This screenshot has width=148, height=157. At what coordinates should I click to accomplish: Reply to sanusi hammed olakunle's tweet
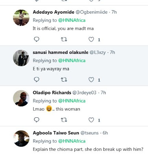pos(37,80)
